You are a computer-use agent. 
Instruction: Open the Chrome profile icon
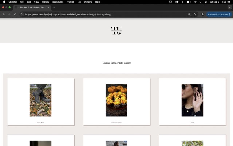click(203, 14)
